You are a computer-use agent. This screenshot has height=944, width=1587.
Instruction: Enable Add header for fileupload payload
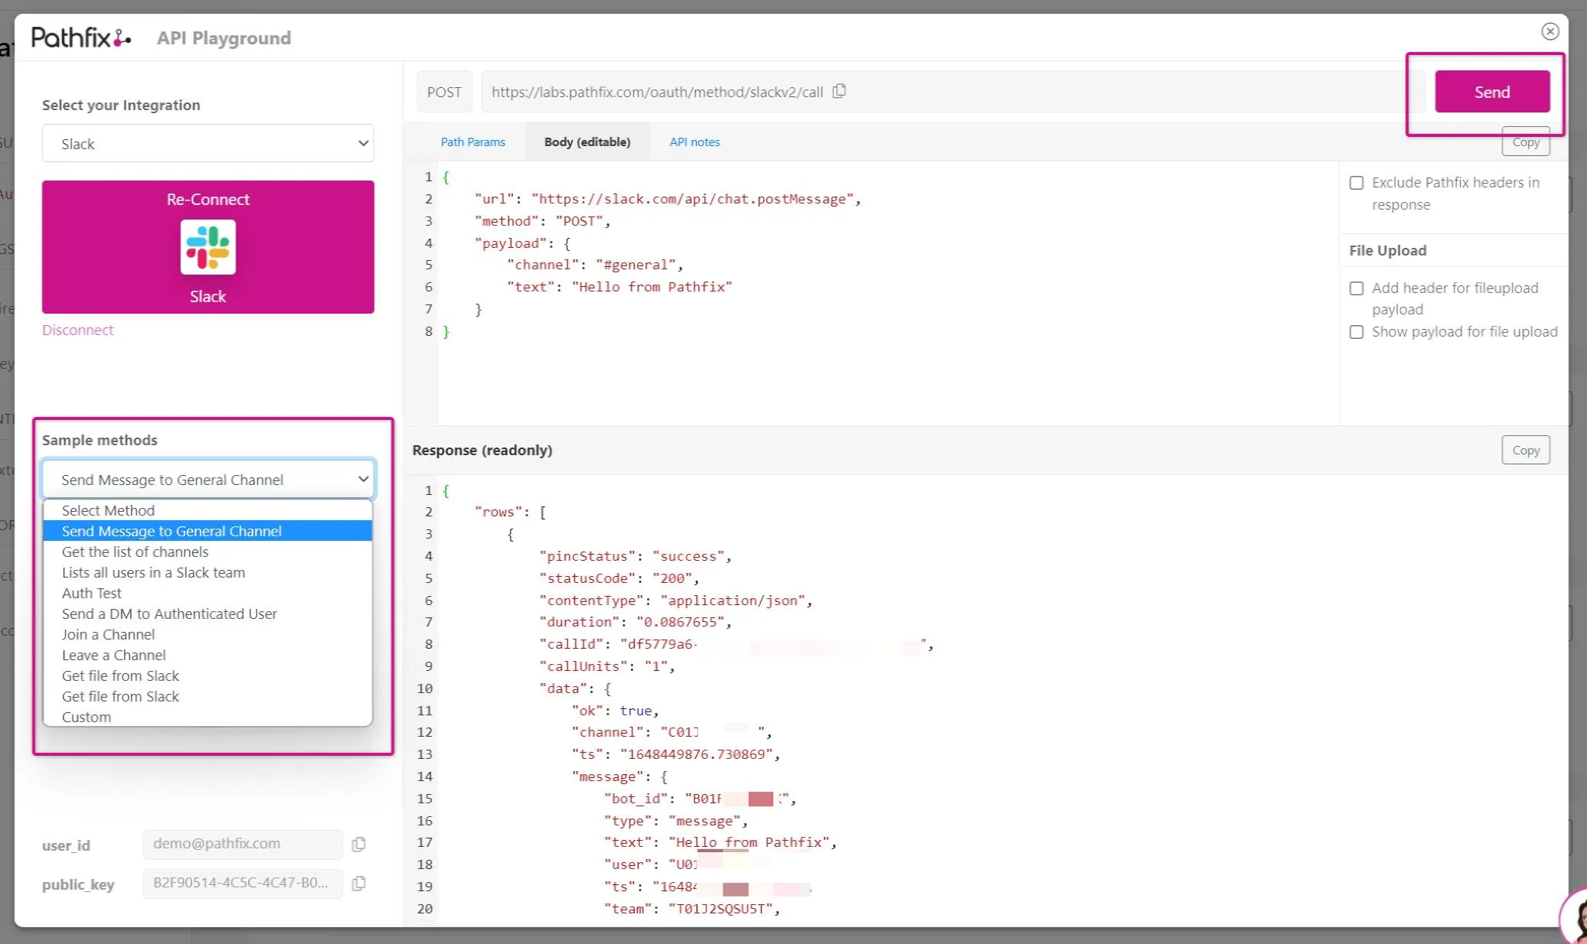coord(1356,288)
